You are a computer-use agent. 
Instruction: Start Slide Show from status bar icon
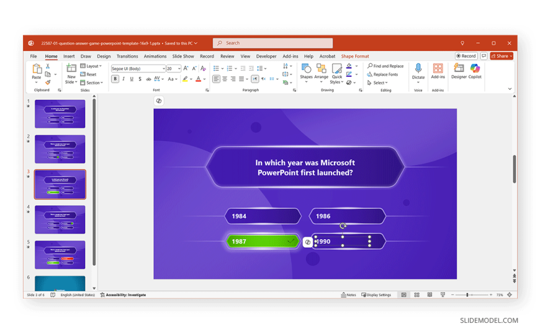point(443,295)
